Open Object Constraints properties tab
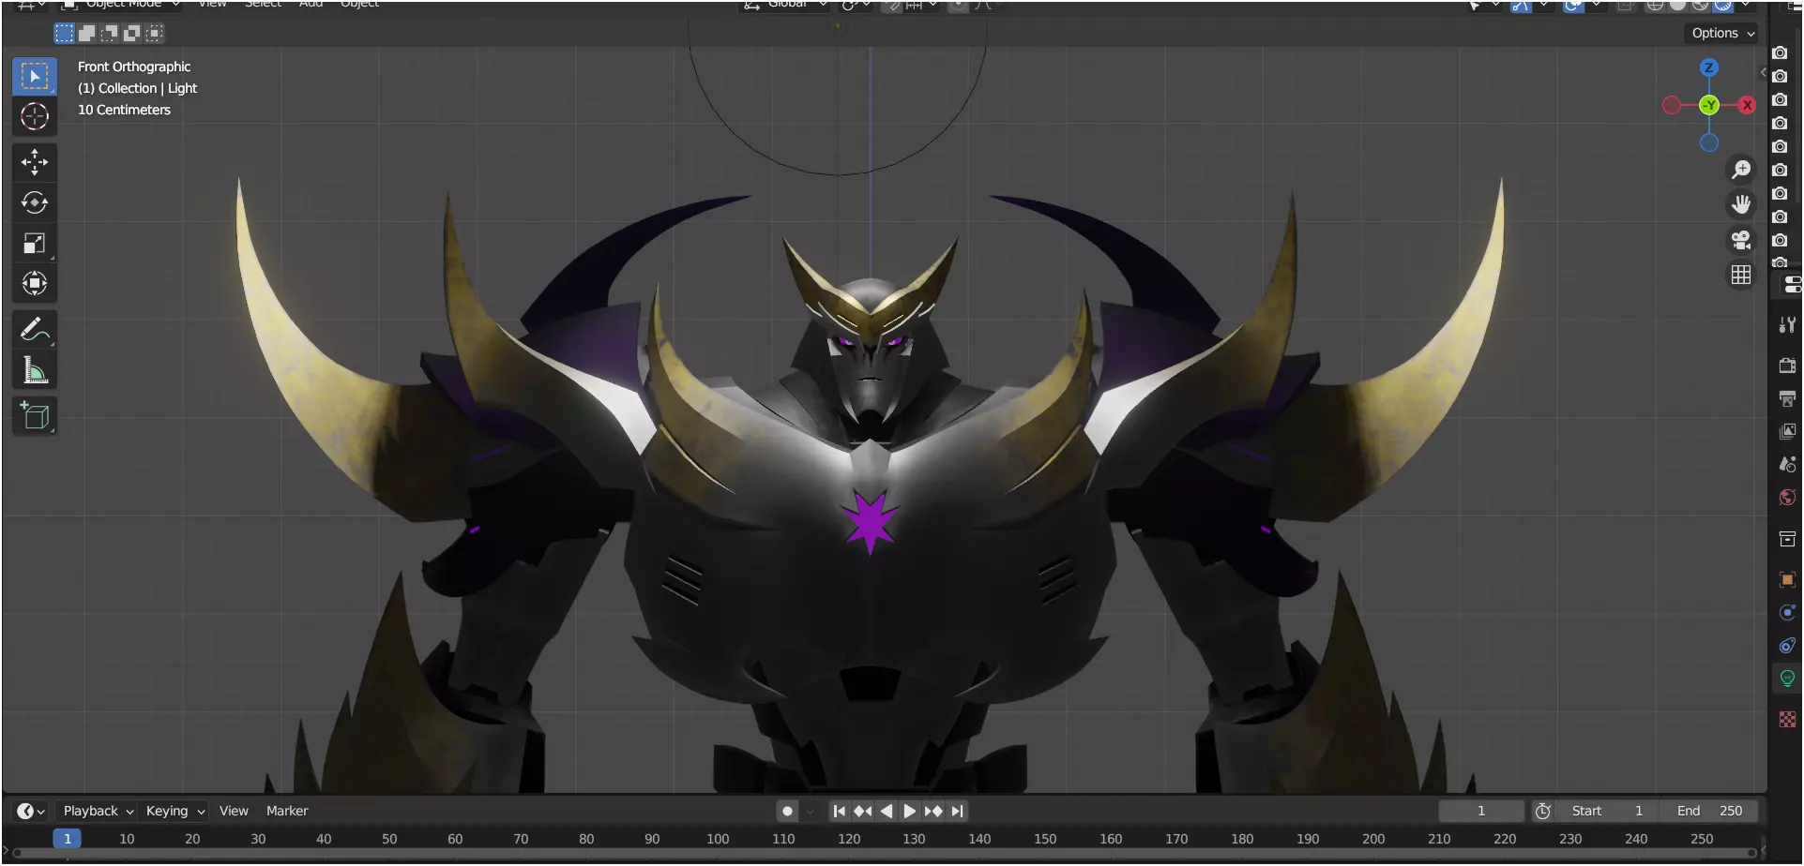The height and width of the screenshot is (866, 1804). click(x=1787, y=646)
